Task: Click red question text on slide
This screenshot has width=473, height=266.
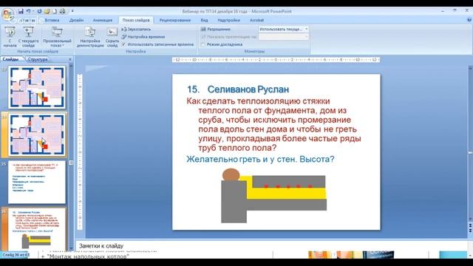Action: tap(273, 124)
